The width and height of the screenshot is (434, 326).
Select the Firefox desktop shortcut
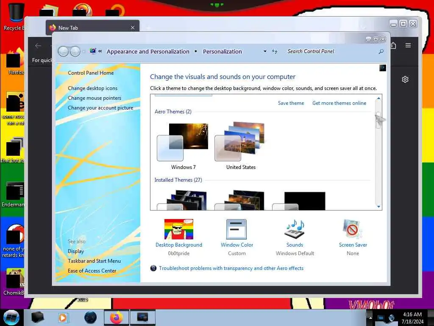point(14,61)
